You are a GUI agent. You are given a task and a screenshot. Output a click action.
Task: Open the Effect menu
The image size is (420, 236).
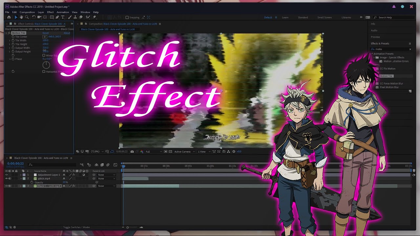click(x=50, y=12)
